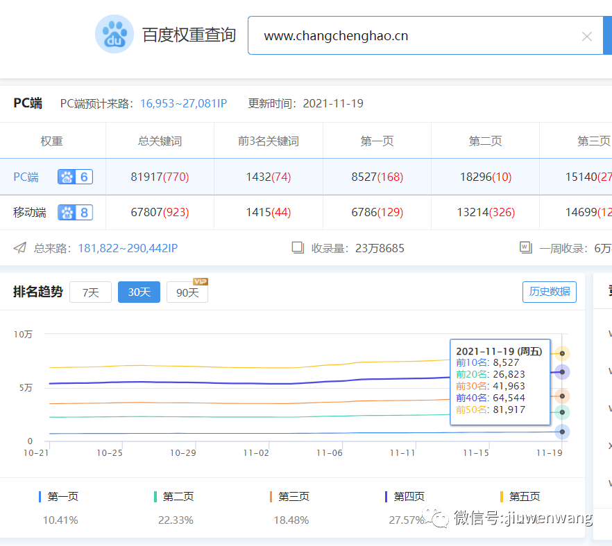Click the green 前20名 data point marker
Image resolution: width=612 pixels, height=546 pixels.
pyautogui.click(x=562, y=412)
